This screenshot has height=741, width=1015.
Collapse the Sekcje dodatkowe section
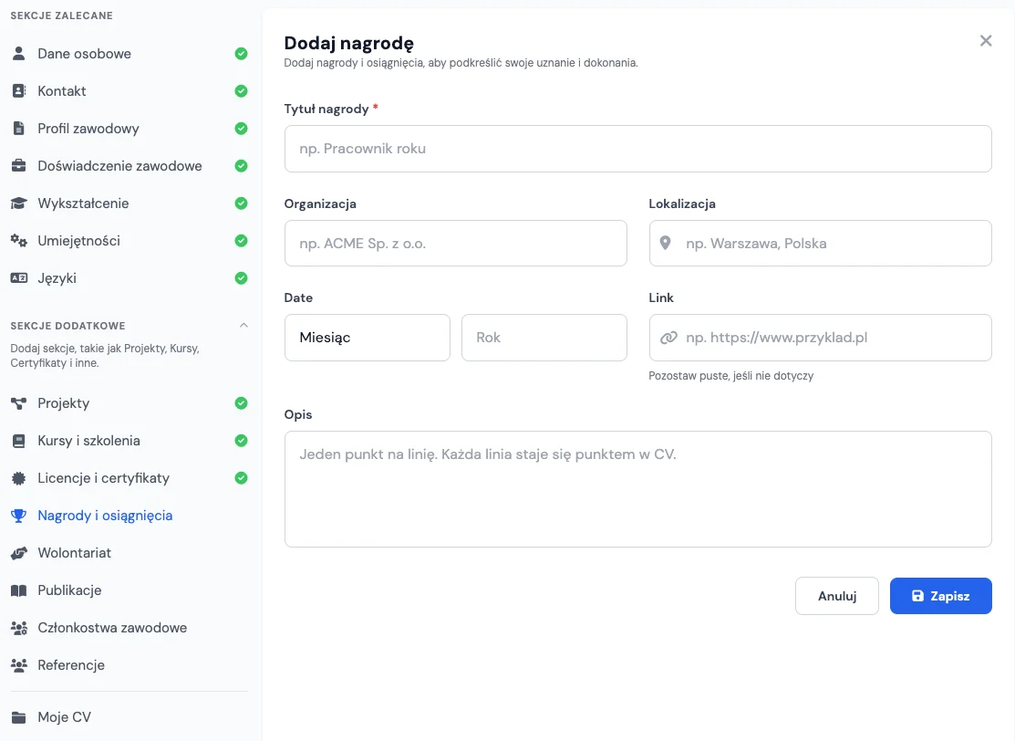243,325
